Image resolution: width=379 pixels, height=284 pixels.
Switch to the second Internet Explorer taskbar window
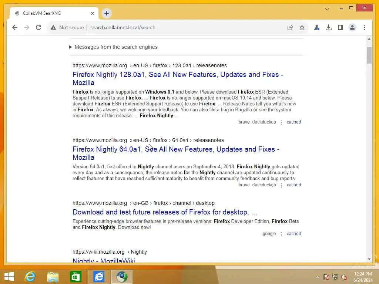pos(98,277)
